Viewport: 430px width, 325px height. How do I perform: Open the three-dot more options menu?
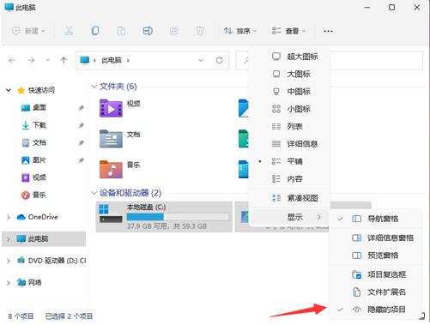pyautogui.click(x=328, y=31)
